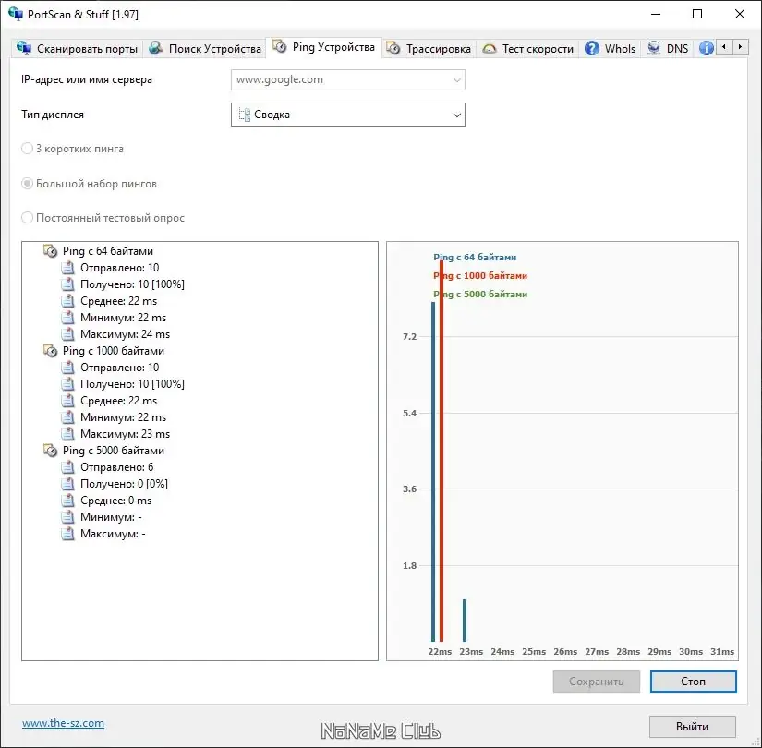Select row Получено: 10 [100%] under 64 bytes
Screen dimensions: 762x748
pos(132,284)
